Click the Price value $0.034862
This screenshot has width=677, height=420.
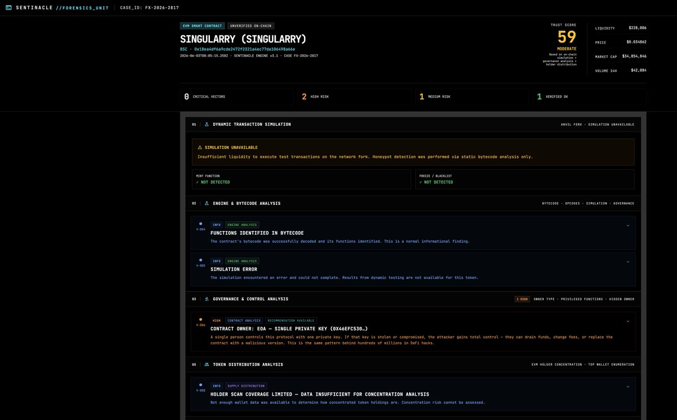pyautogui.click(x=636, y=42)
